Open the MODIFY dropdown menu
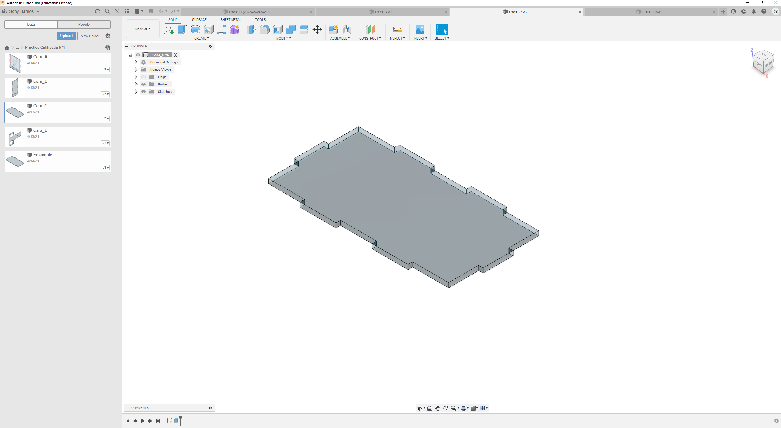Viewport: 781px width, 428px height. (284, 38)
